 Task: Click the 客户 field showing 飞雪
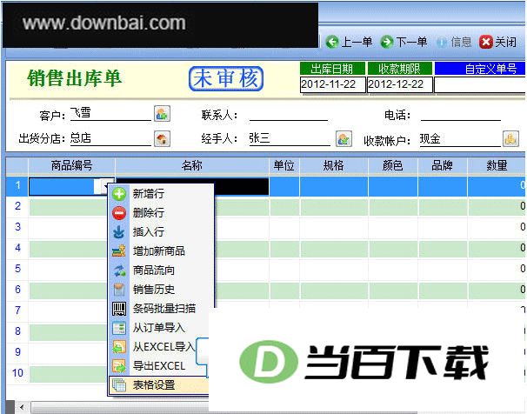pos(110,114)
